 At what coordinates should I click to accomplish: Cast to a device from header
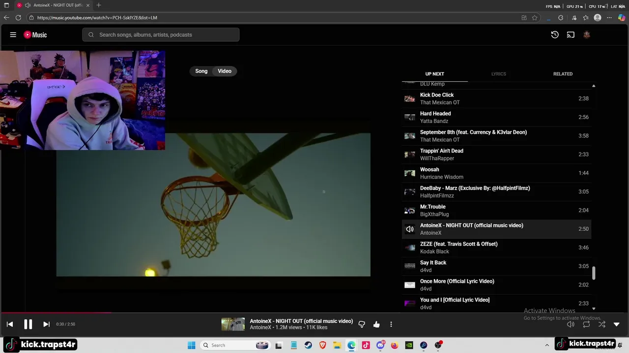point(571,35)
